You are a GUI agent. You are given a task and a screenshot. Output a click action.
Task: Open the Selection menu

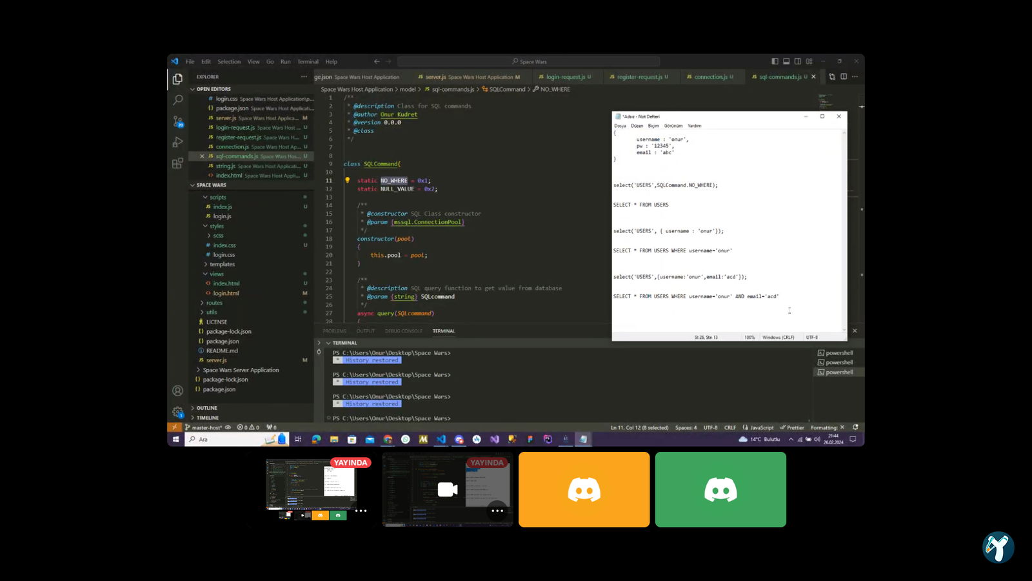pyautogui.click(x=229, y=62)
